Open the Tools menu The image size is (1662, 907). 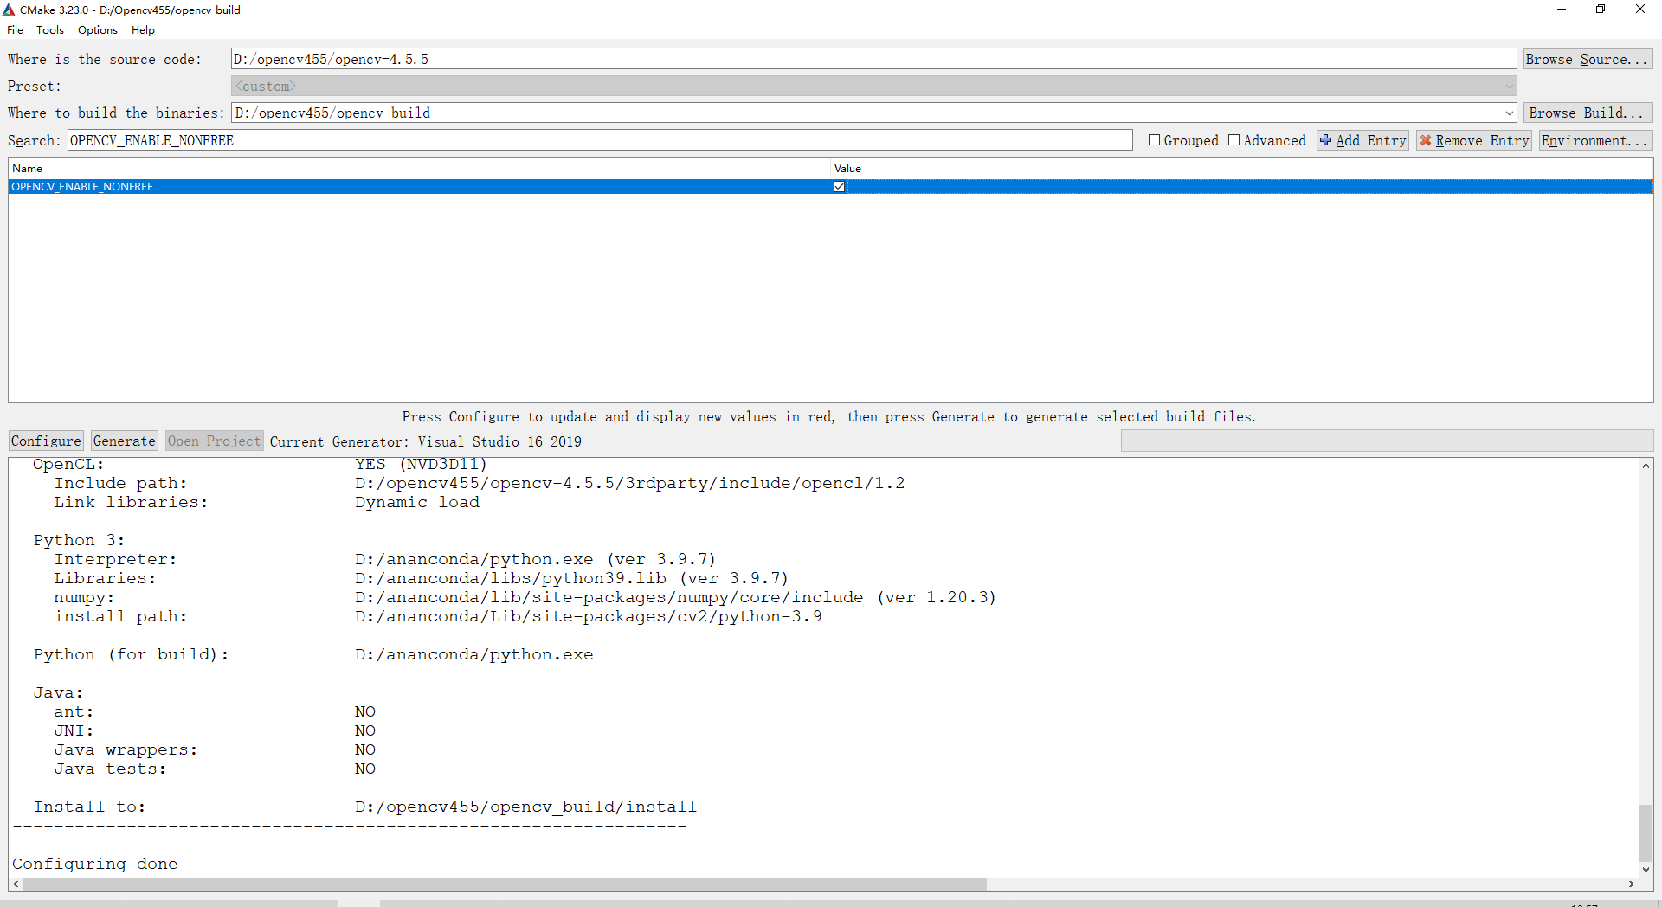49,30
